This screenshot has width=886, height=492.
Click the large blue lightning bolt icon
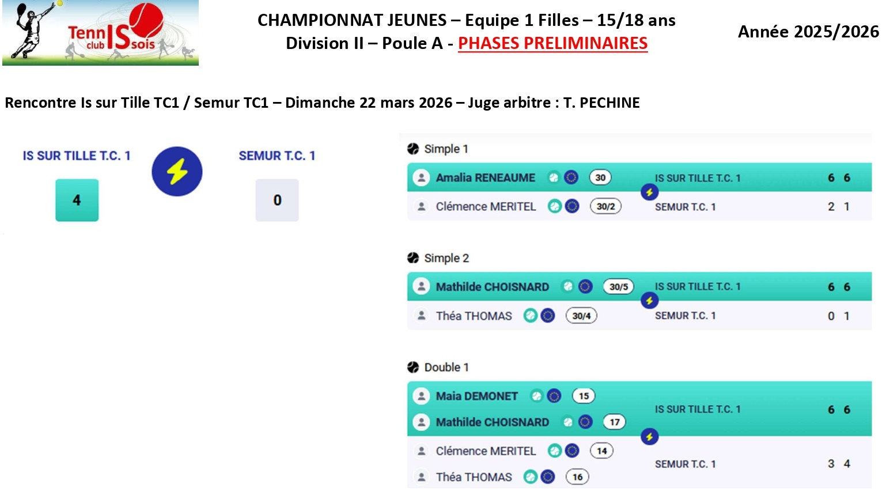point(177,171)
